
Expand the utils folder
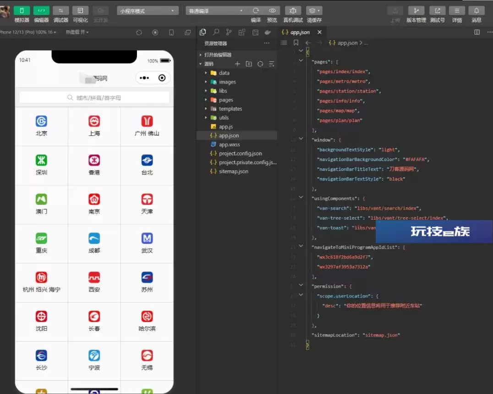237,118
